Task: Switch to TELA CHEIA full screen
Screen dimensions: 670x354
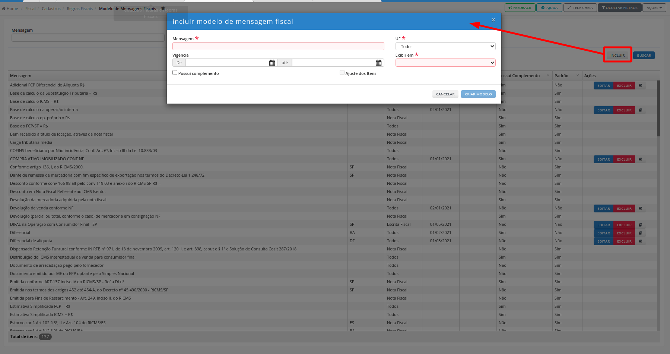Action: click(580, 8)
